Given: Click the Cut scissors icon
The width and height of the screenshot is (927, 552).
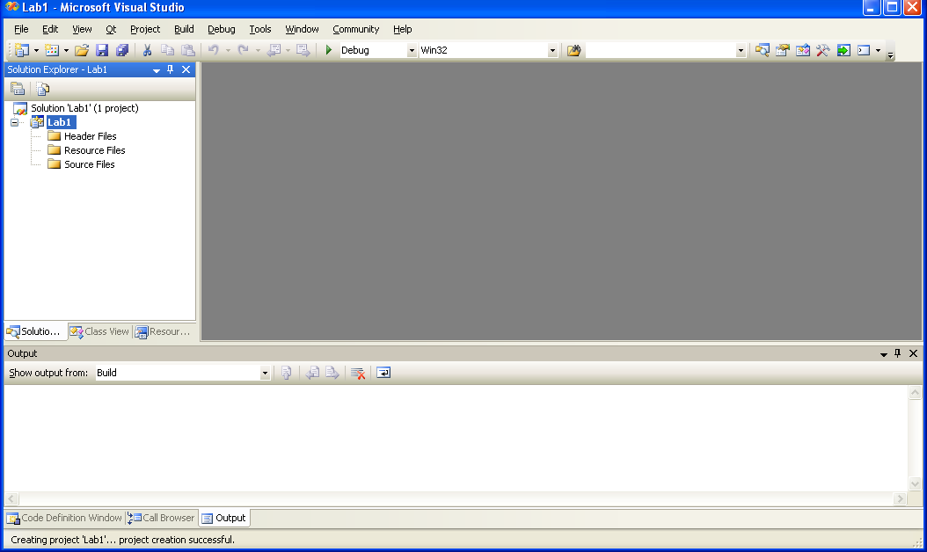Looking at the screenshot, I should [x=147, y=50].
